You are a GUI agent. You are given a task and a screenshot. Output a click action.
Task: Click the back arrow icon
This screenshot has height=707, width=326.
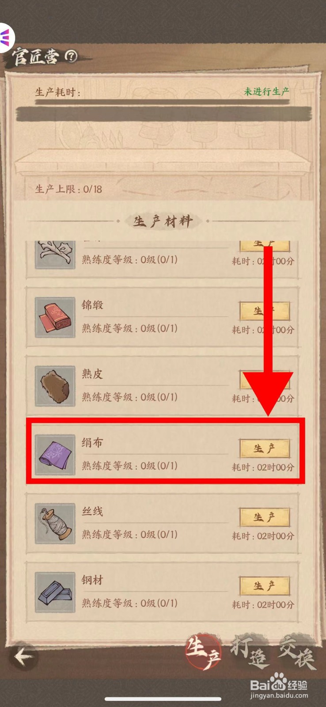(24, 657)
